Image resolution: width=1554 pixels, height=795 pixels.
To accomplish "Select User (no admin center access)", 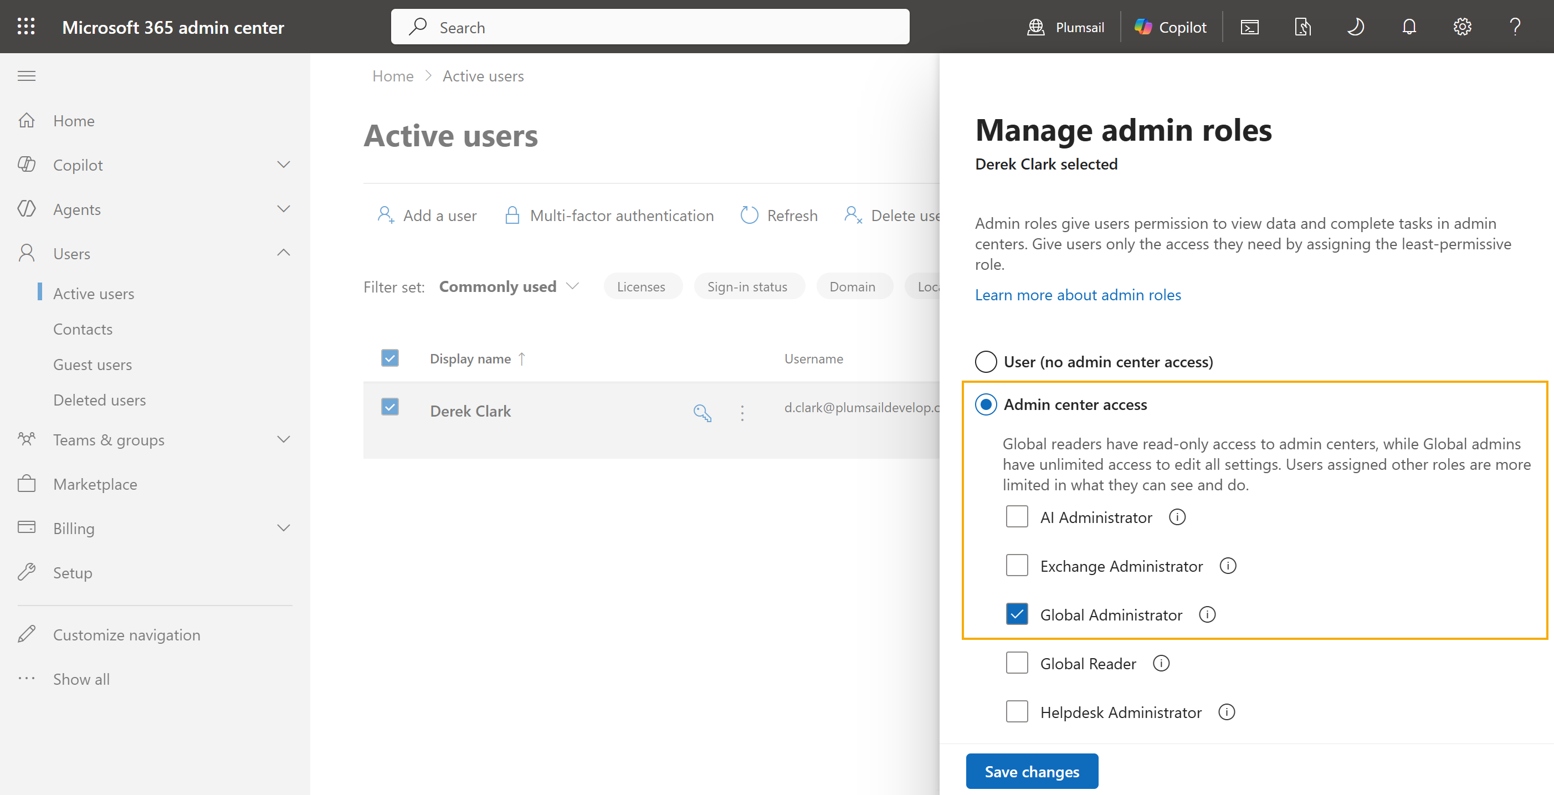I will [986, 362].
